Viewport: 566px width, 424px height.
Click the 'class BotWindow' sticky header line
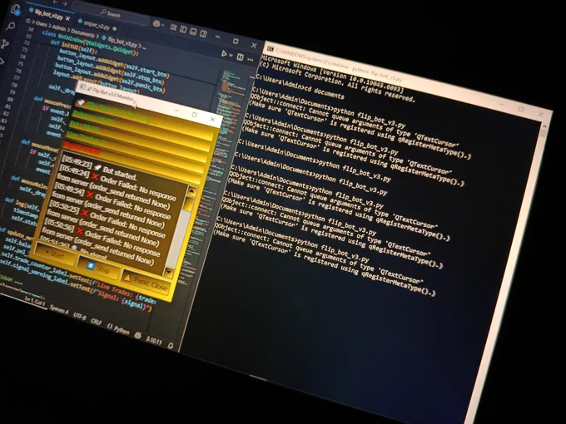pos(90,45)
